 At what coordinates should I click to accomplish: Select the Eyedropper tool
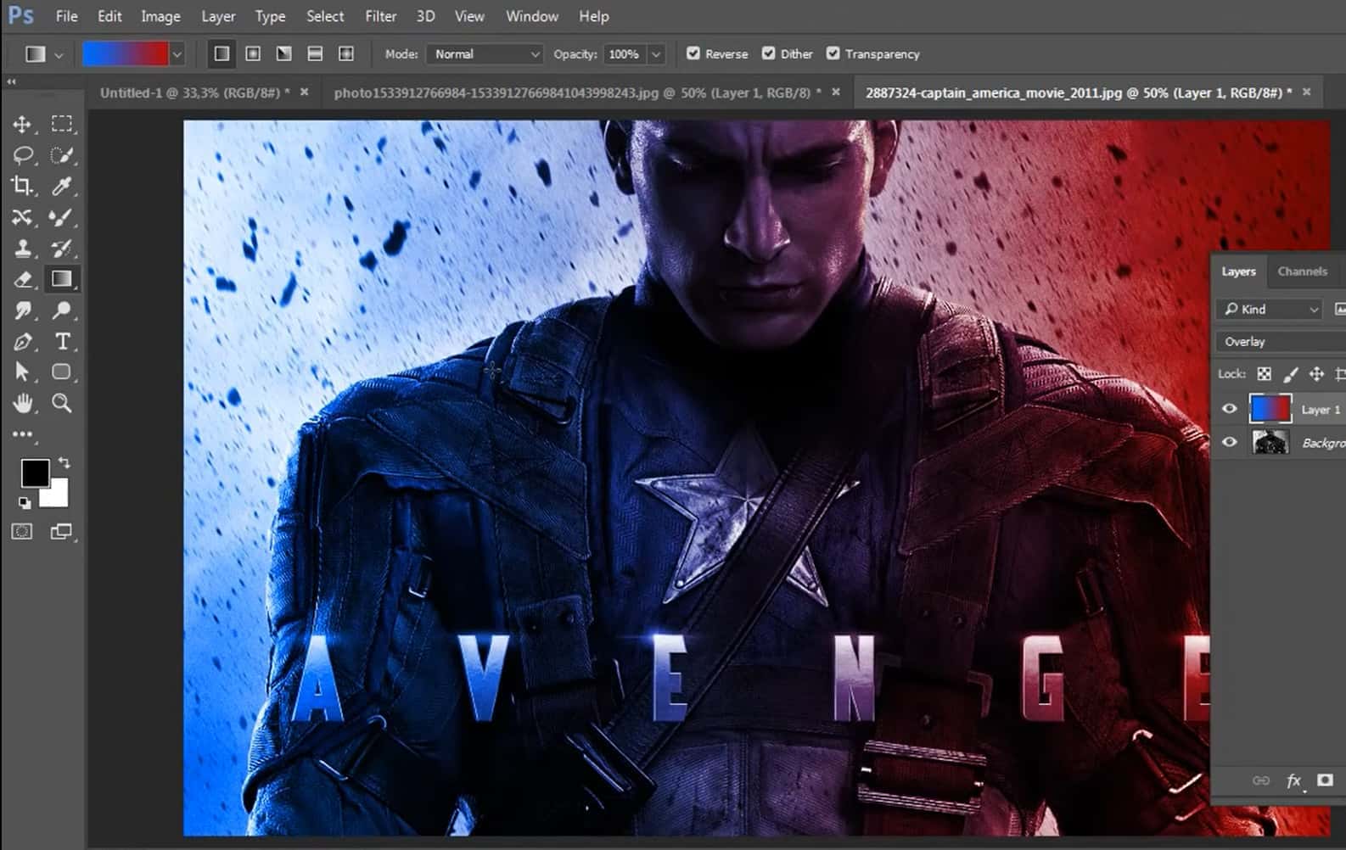pyautogui.click(x=61, y=186)
